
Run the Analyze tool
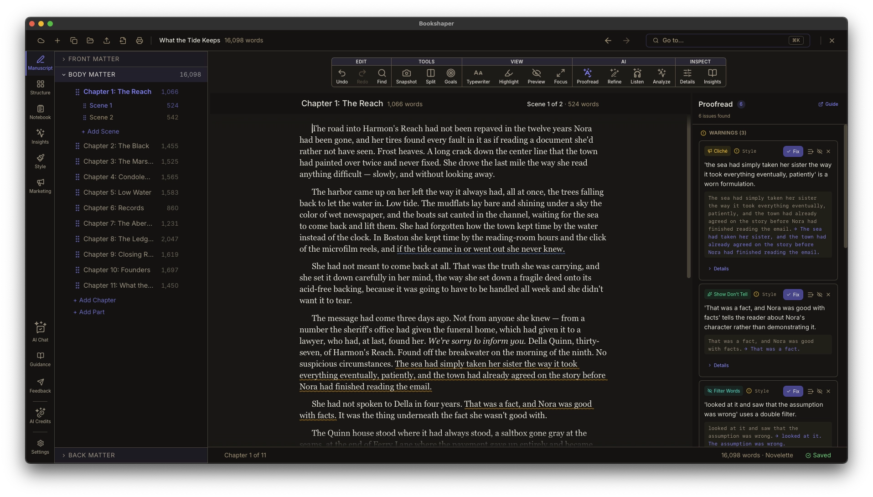coord(661,76)
